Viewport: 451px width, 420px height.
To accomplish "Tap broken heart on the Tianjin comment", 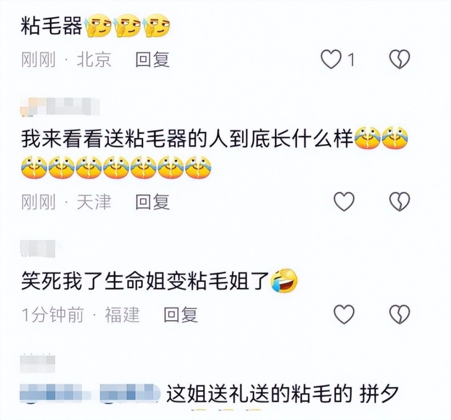I will [399, 202].
